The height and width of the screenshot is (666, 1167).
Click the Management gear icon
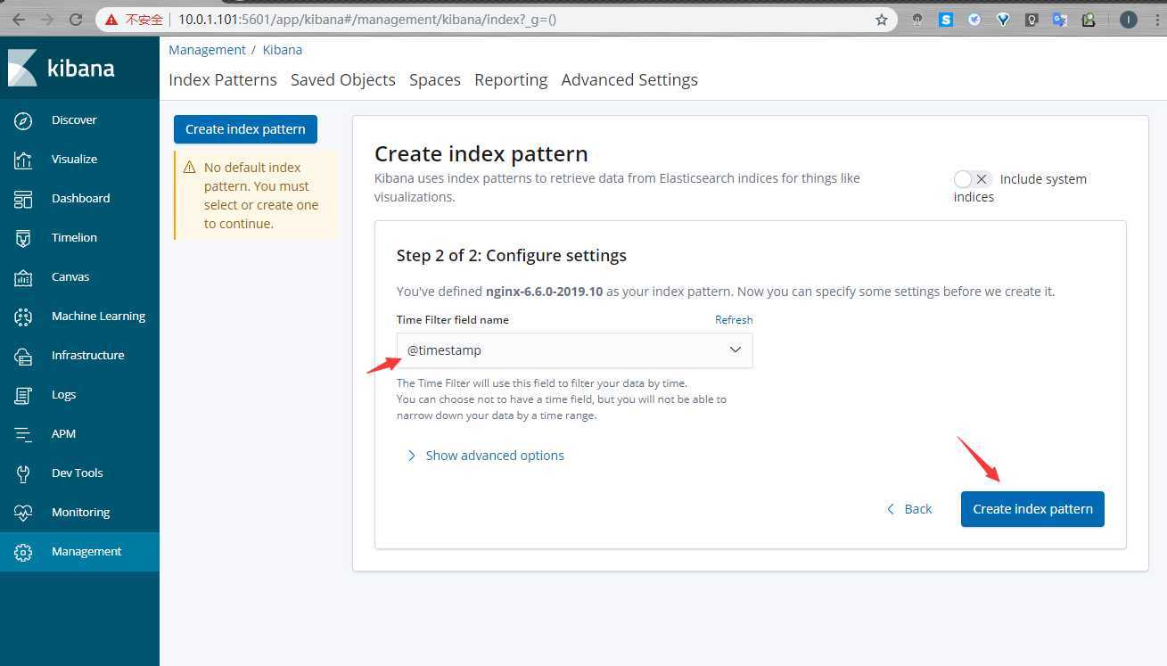(x=23, y=552)
